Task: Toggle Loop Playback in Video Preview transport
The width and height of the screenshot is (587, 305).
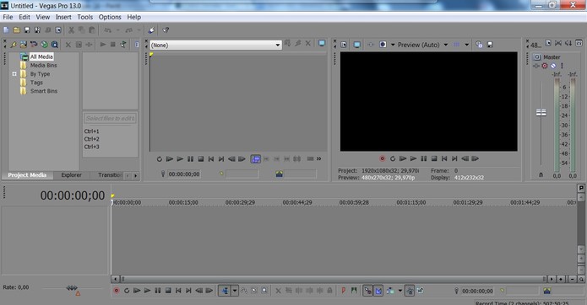Action: (393, 158)
